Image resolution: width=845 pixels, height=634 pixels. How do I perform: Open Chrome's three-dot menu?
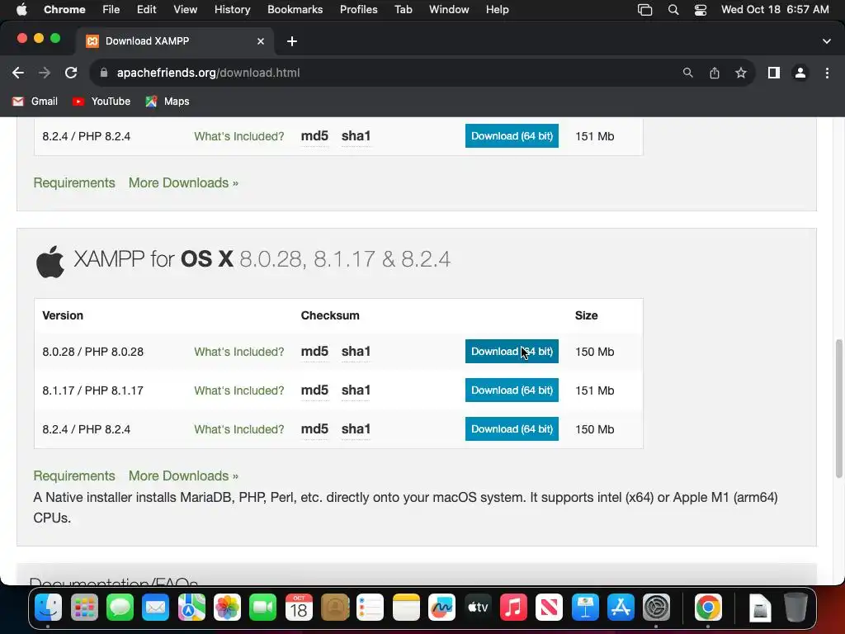[827, 73]
